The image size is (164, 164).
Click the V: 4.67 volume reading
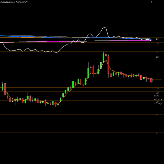coord(158,100)
